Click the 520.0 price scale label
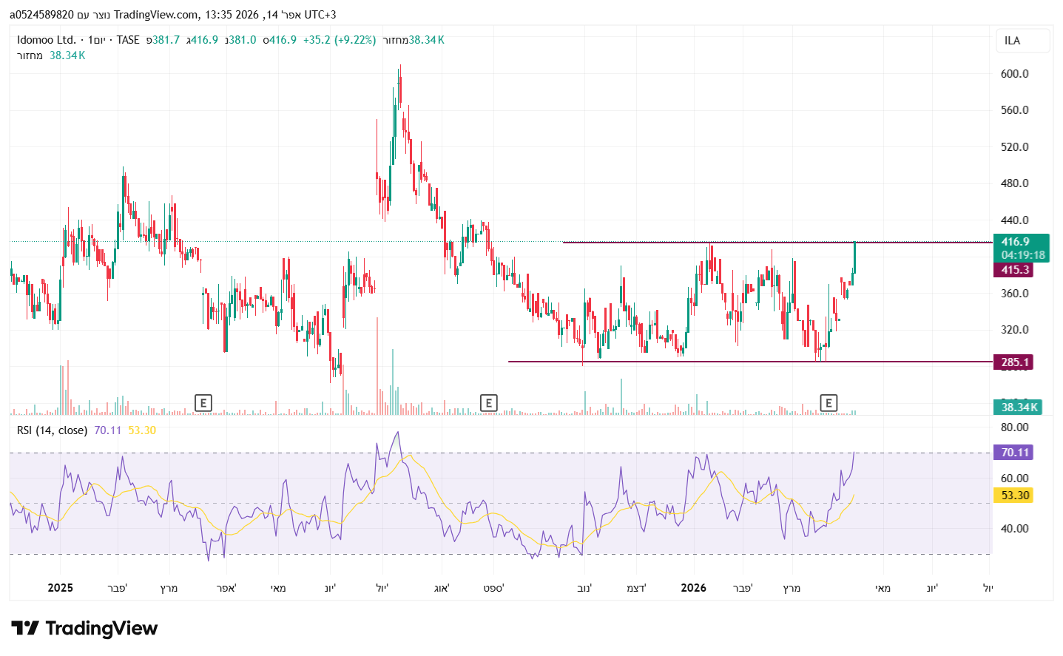Image resolution: width=1063 pixels, height=656 pixels. point(1014,147)
